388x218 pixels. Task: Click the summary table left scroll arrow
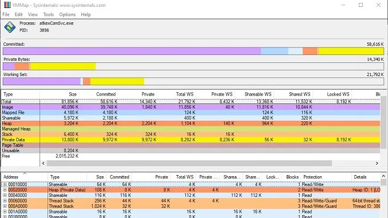click(x=43, y=163)
